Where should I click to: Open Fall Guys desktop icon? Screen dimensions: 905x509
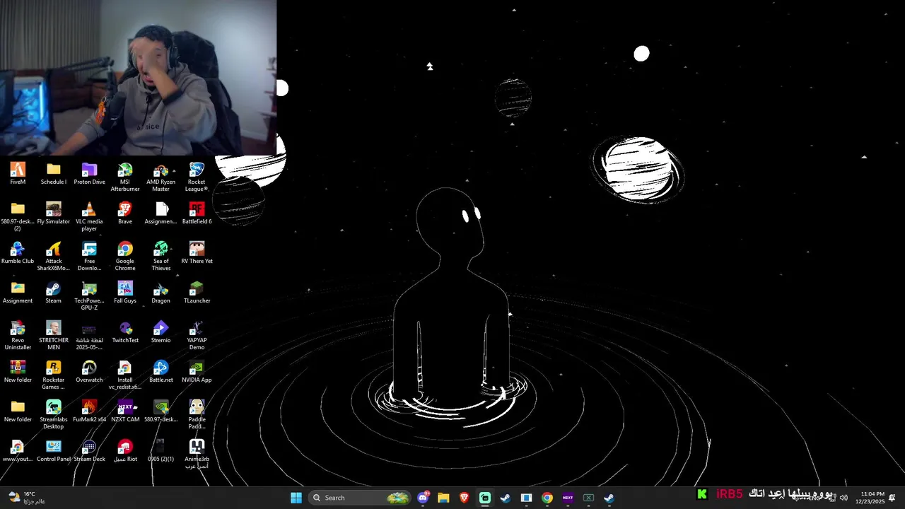(125, 293)
